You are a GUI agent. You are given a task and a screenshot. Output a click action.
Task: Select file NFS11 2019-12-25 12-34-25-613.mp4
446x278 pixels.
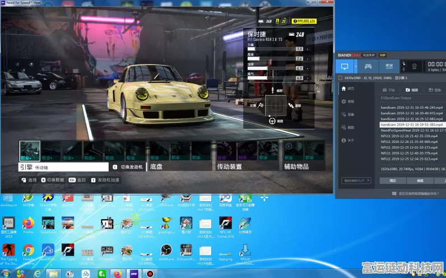click(x=410, y=159)
